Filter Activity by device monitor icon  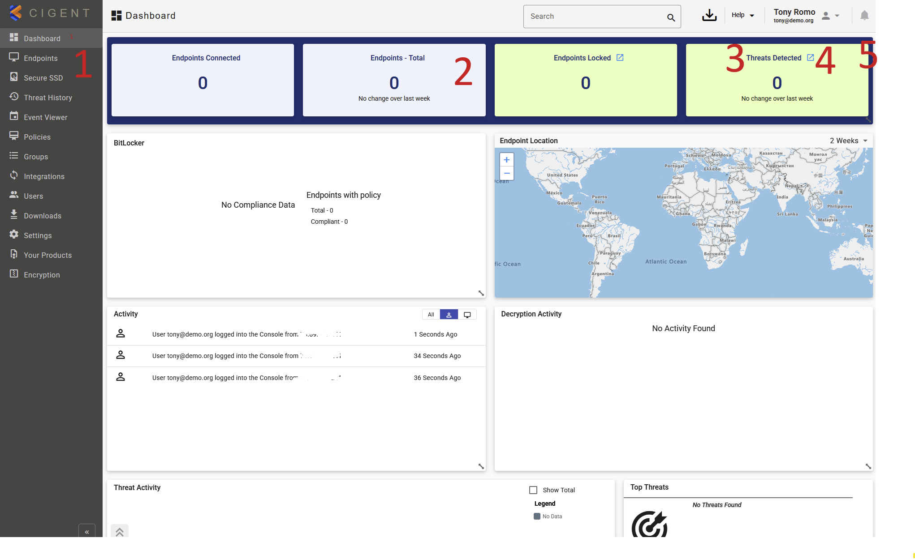467,315
